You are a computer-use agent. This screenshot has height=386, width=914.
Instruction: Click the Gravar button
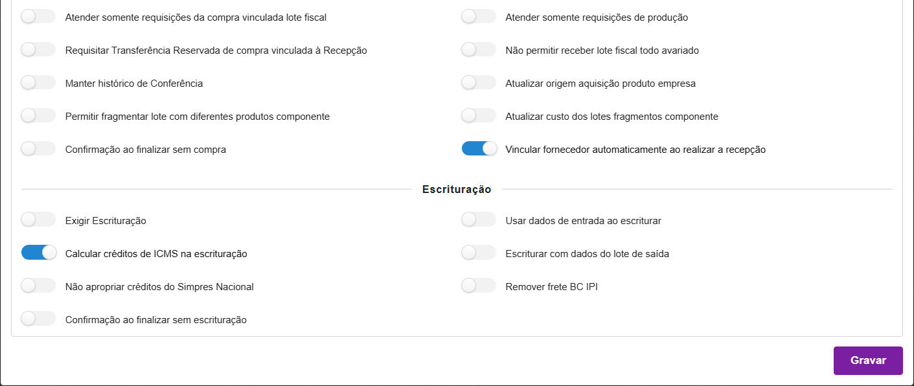point(867,361)
